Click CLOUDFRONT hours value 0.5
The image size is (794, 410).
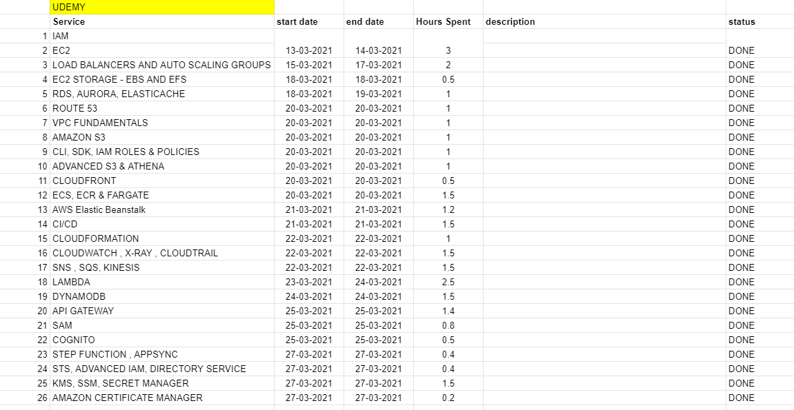click(448, 181)
